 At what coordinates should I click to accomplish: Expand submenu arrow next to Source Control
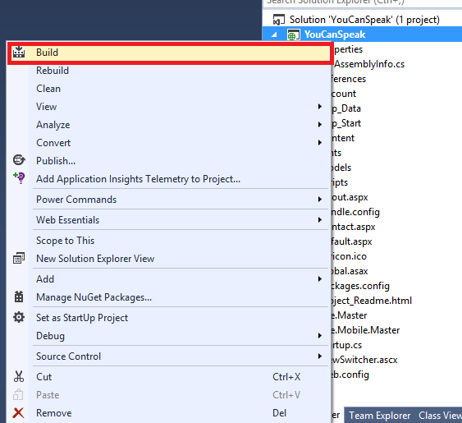pos(320,356)
